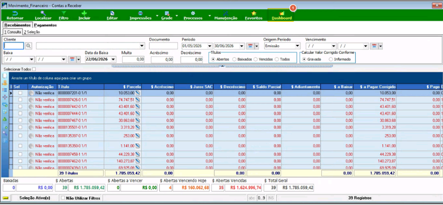The width and height of the screenshot is (443, 205).
Task: Check Sel box for title 0000007201-0
Action: (20, 93)
